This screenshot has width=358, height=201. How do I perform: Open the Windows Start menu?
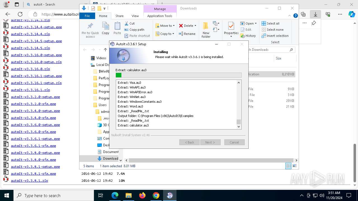click(x=6, y=195)
